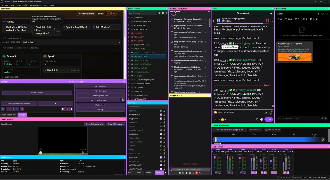Toggle lock on Subathon Counter source
330x180 pixels.
click(x=164, y=130)
